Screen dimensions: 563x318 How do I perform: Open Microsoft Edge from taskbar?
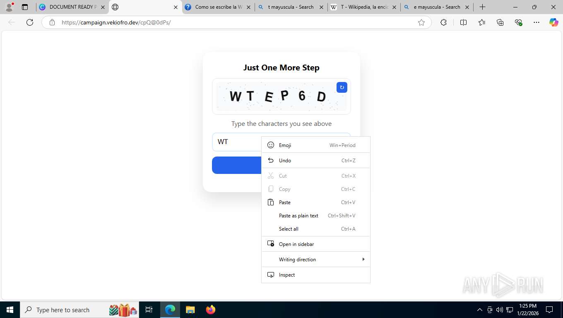170,310
